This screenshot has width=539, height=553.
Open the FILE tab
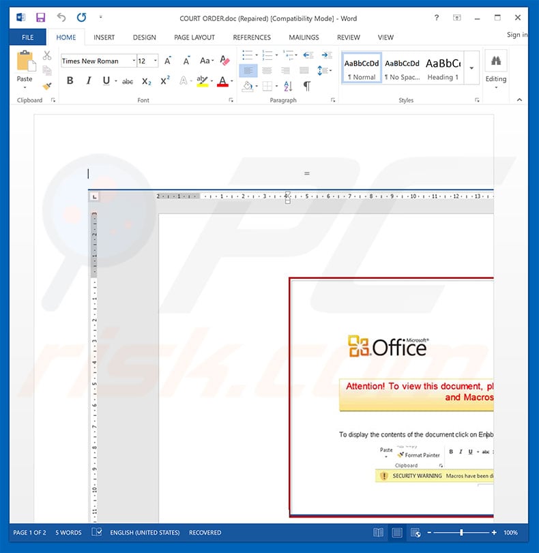(27, 38)
